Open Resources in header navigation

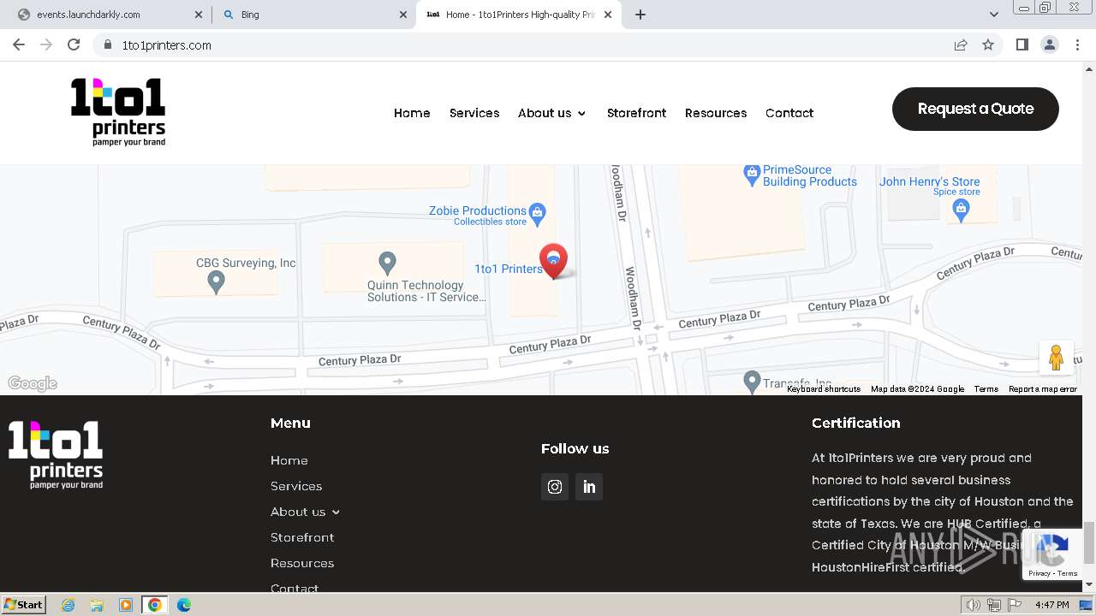716,113
